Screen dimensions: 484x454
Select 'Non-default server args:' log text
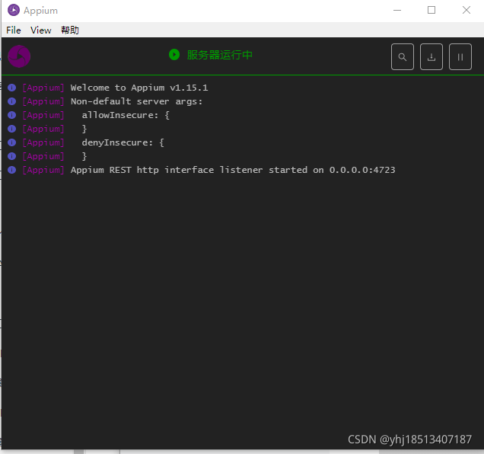tap(136, 101)
